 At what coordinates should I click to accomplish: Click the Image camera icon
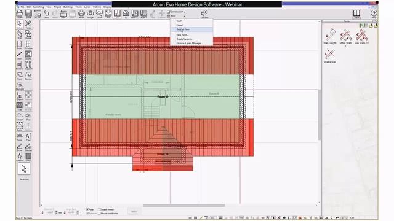(90, 14)
